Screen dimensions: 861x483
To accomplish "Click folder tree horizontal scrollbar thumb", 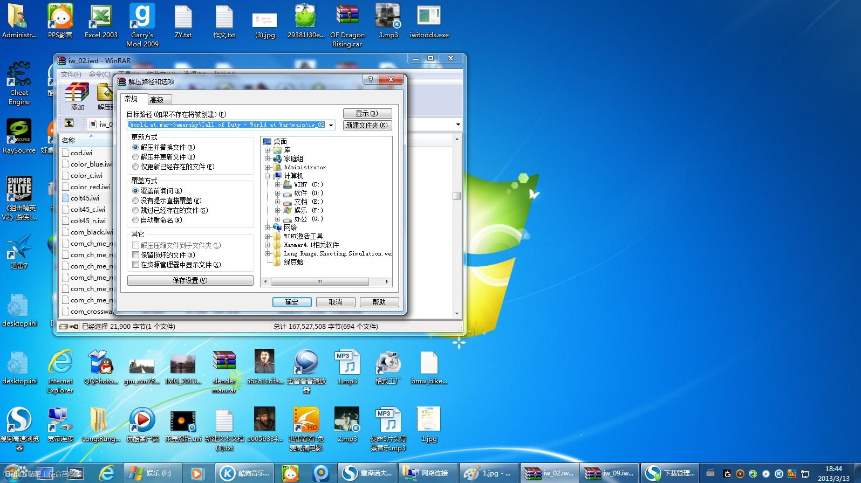I will click(319, 281).
